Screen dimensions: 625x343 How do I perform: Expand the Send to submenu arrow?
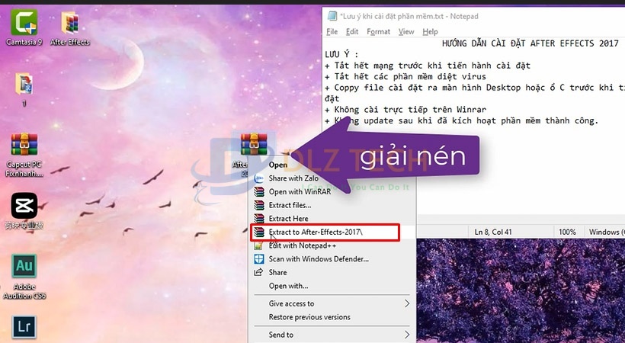[x=407, y=334]
